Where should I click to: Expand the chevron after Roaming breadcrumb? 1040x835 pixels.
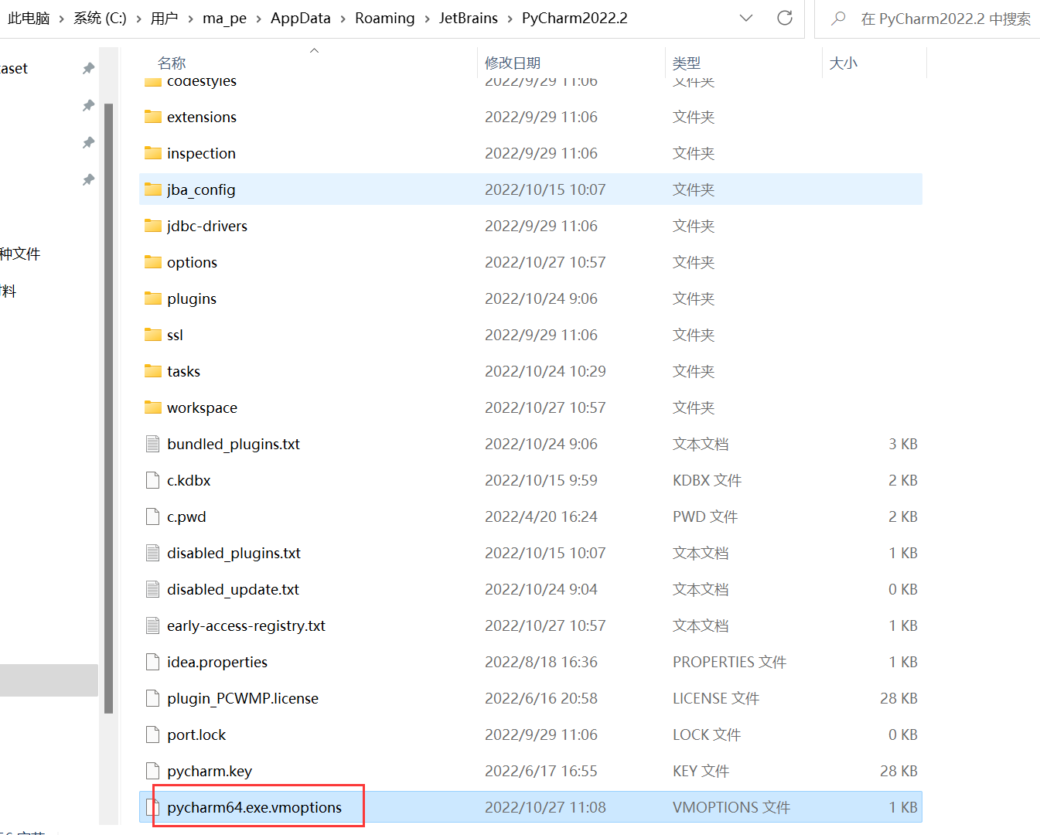tap(427, 19)
